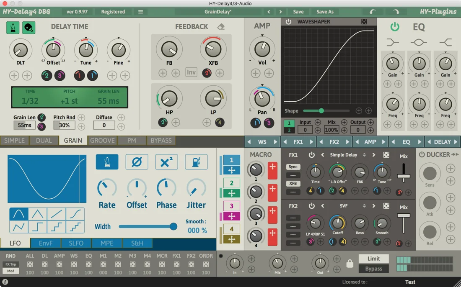This screenshot has height=287, width=461.
Task: Click the Save As button
Action: (325, 12)
